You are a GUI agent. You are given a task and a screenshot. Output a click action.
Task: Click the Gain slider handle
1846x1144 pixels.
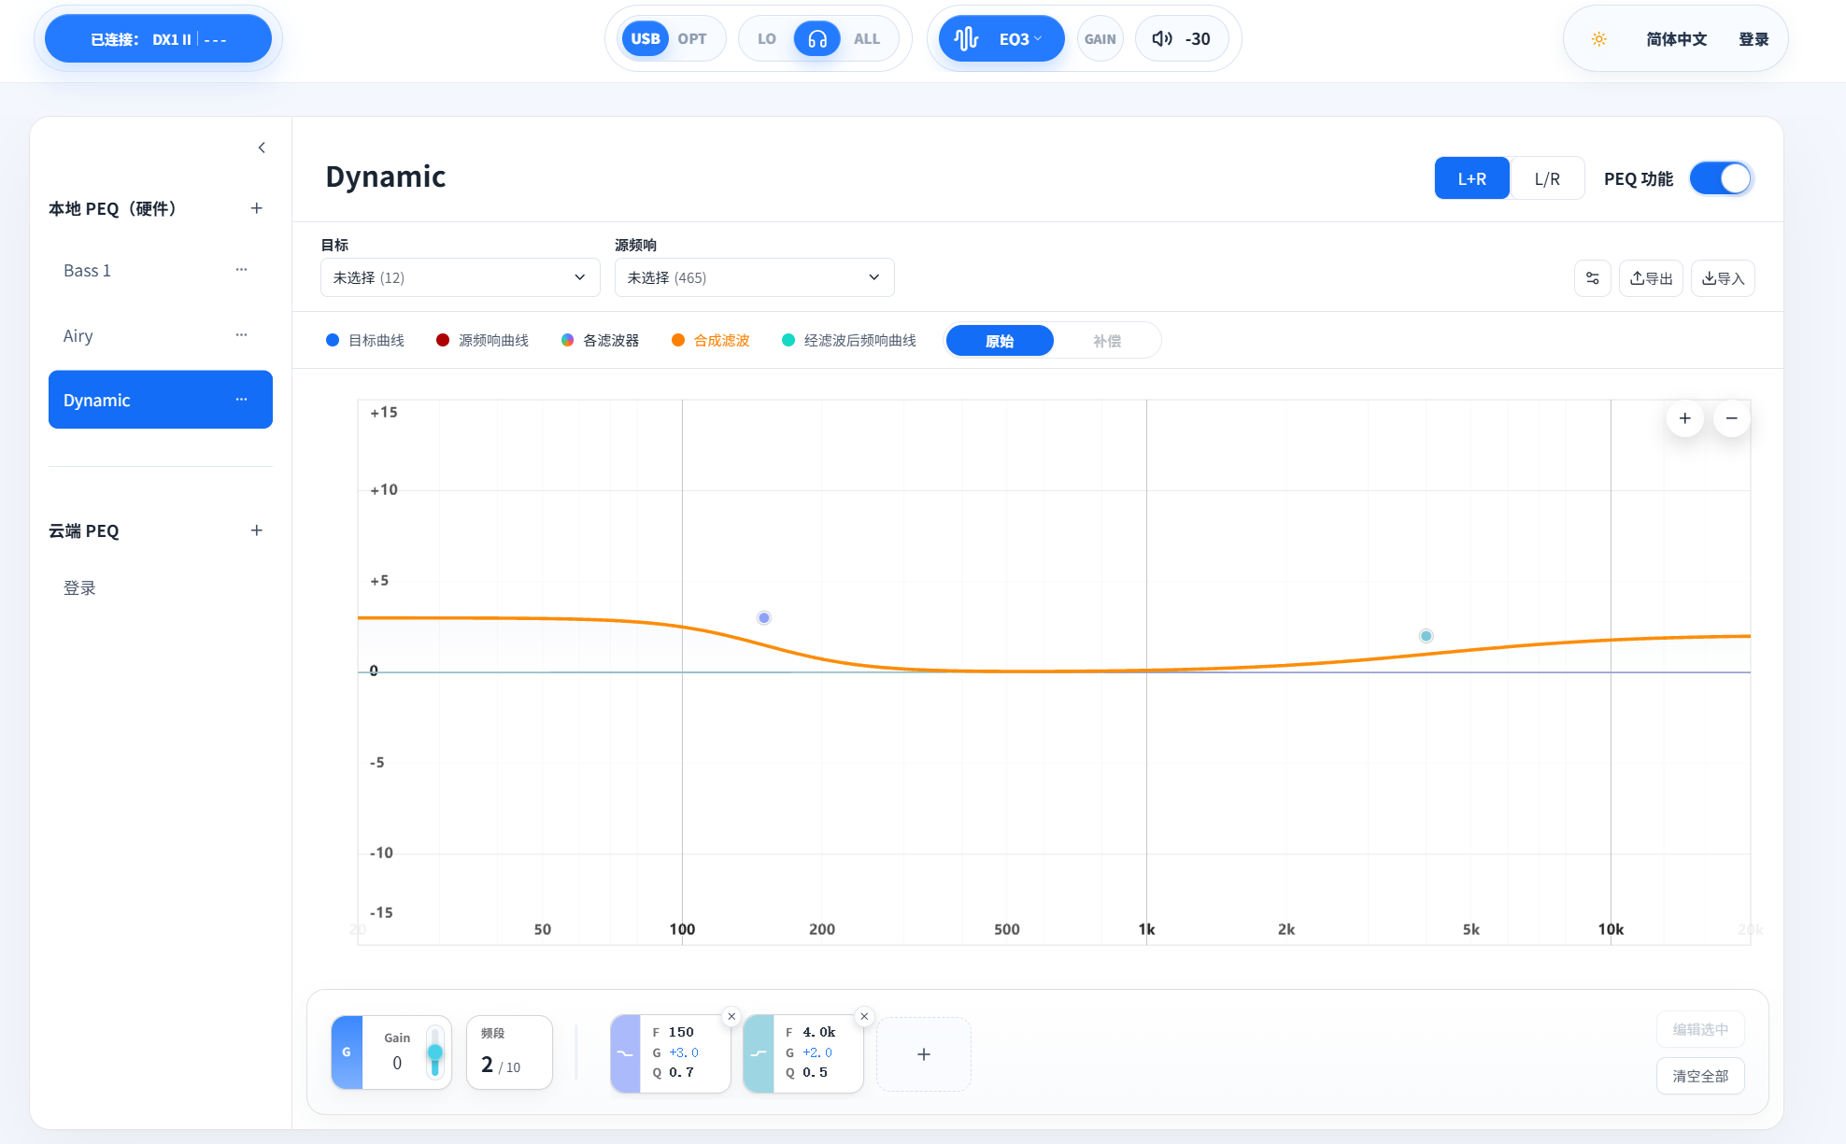pyautogui.click(x=434, y=1052)
